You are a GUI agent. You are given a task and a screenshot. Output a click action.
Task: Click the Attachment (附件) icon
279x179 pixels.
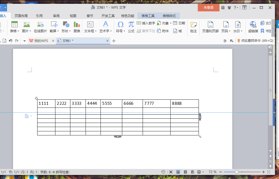tap(163, 31)
